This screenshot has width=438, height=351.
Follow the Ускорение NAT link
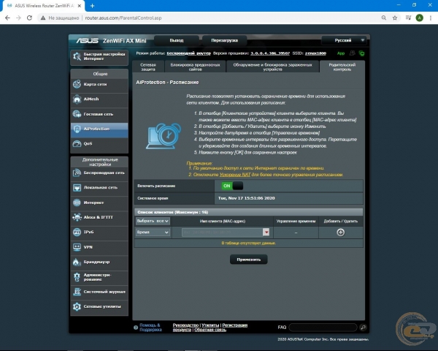coord(235,175)
